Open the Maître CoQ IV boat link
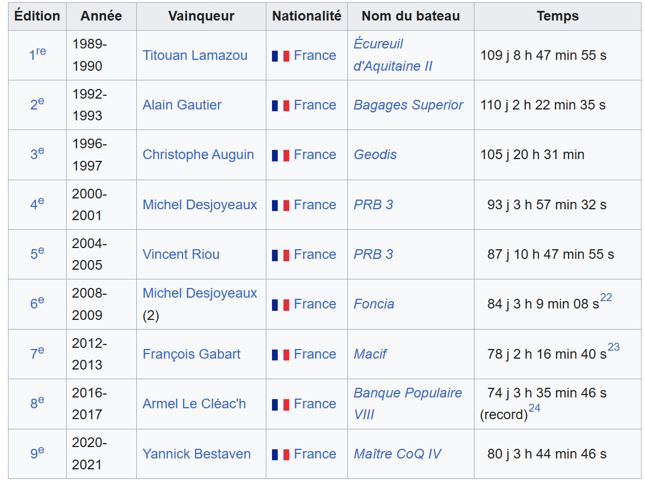645x483 pixels. point(397,454)
